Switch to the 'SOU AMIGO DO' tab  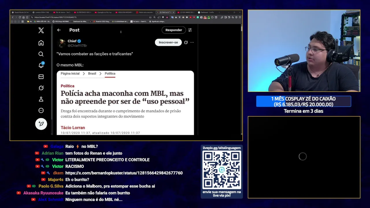coord(186,12)
